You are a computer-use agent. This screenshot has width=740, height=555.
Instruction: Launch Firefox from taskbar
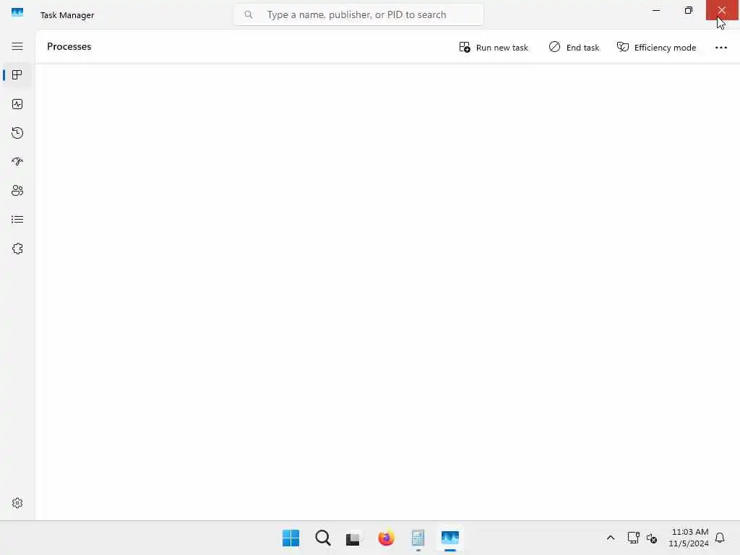tap(386, 538)
